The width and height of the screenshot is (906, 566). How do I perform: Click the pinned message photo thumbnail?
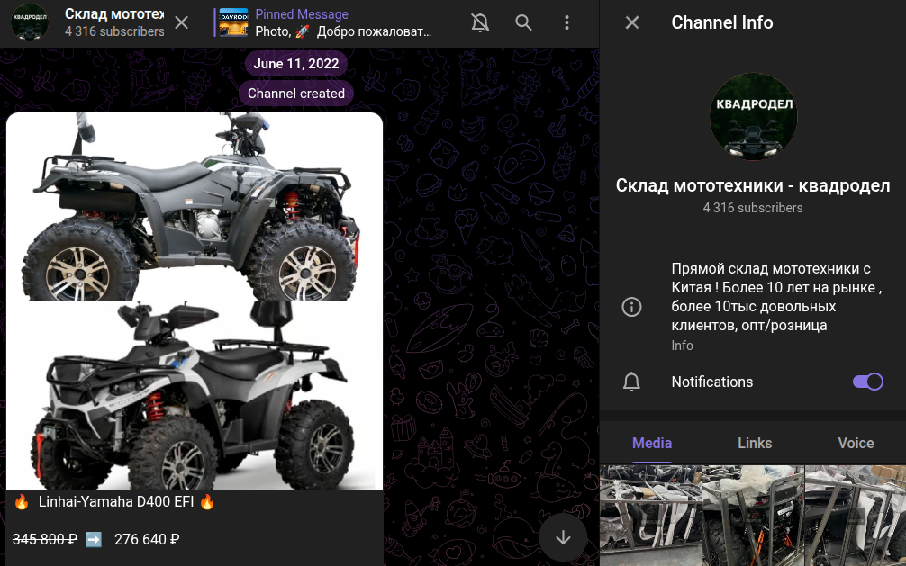[x=233, y=22]
